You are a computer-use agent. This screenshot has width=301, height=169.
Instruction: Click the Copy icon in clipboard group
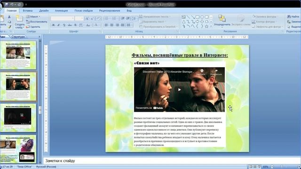tap(9, 22)
